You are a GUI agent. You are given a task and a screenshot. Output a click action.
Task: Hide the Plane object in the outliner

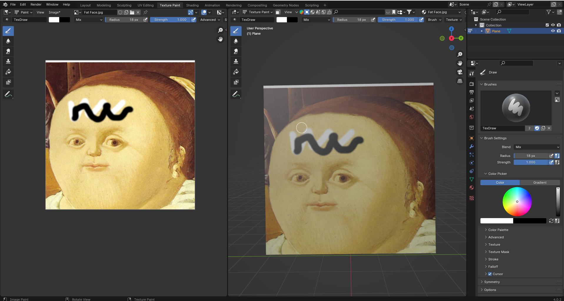coord(553,31)
